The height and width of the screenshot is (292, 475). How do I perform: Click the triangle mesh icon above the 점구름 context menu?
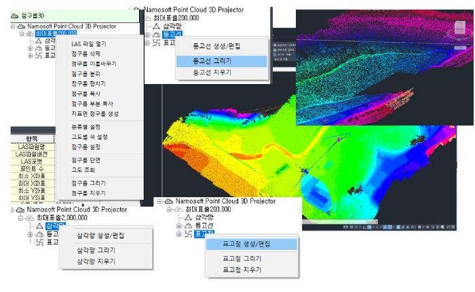pyautogui.click(x=39, y=41)
